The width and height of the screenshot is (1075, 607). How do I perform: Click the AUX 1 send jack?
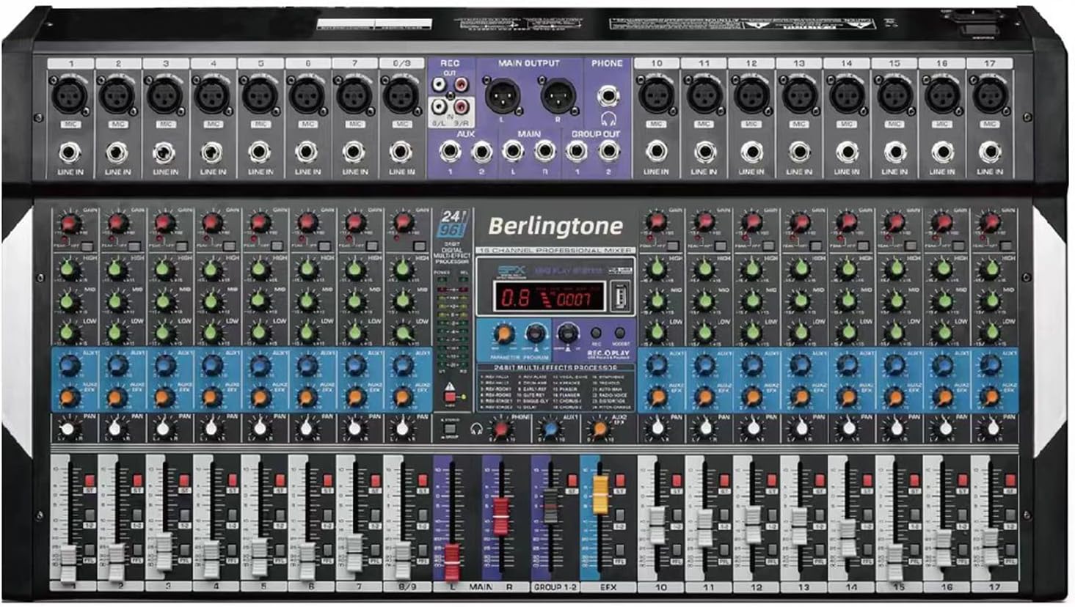tap(451, 151)
